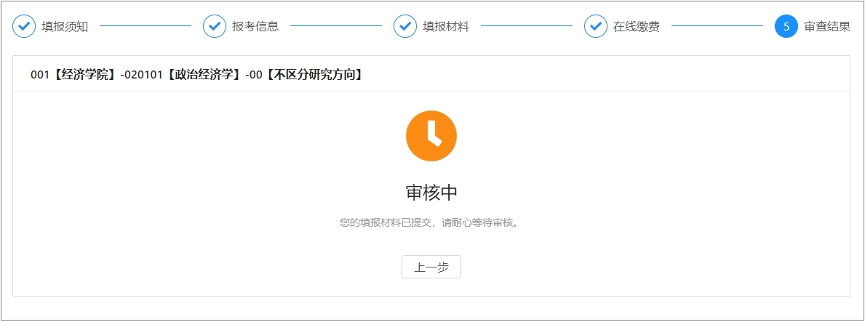Image resolution: width=865 pixels, height=322 pixels.
Task: Click the checkmark icon beside 报考信息
Action: tap(215, 27)
